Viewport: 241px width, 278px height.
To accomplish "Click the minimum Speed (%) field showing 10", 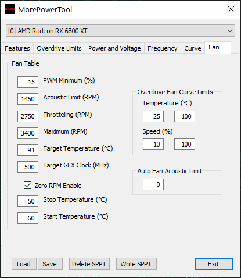I will coord(153,144).
